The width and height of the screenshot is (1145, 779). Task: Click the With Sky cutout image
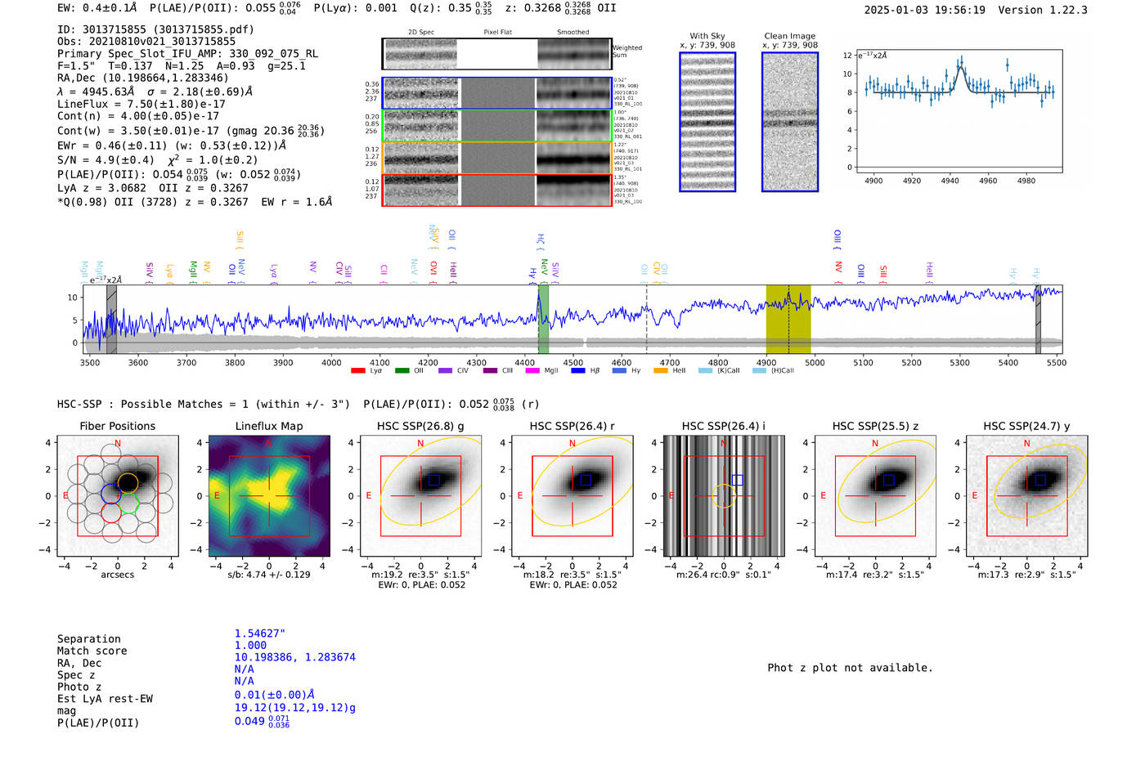coord(707,122)
